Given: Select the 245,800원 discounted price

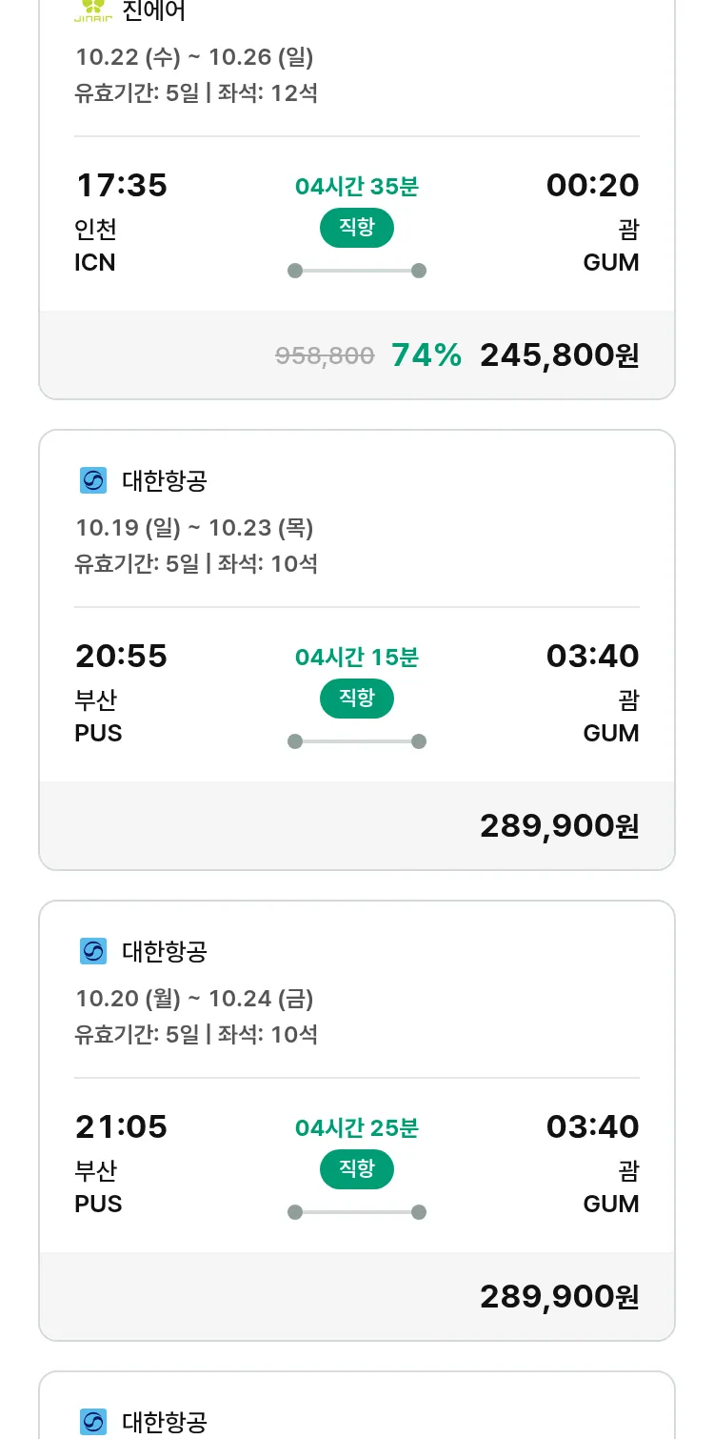Looking at the screenshot, I should tap(559, 355).
